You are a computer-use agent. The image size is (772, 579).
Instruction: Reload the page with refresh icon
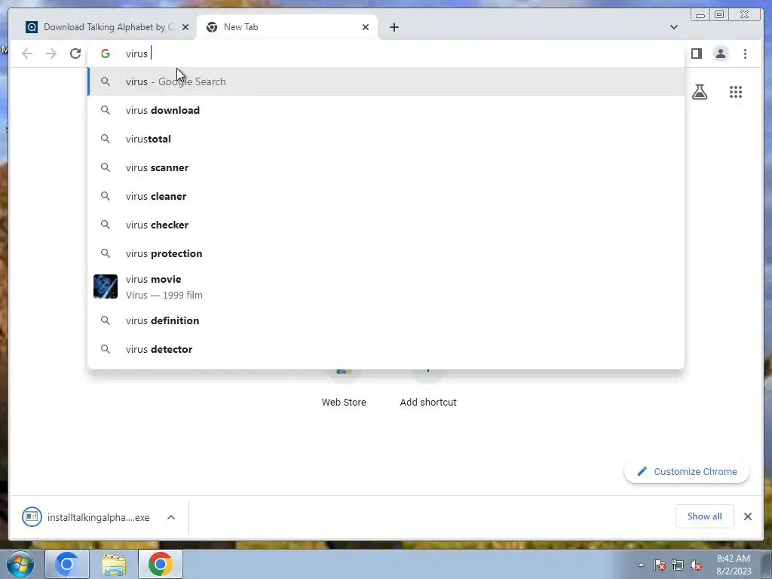(75, 54)
